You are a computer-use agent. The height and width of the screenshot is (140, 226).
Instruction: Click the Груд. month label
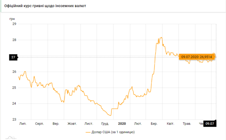105,124
